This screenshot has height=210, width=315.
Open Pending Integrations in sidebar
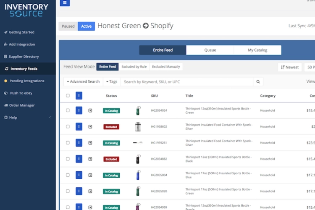coord(28,81)
